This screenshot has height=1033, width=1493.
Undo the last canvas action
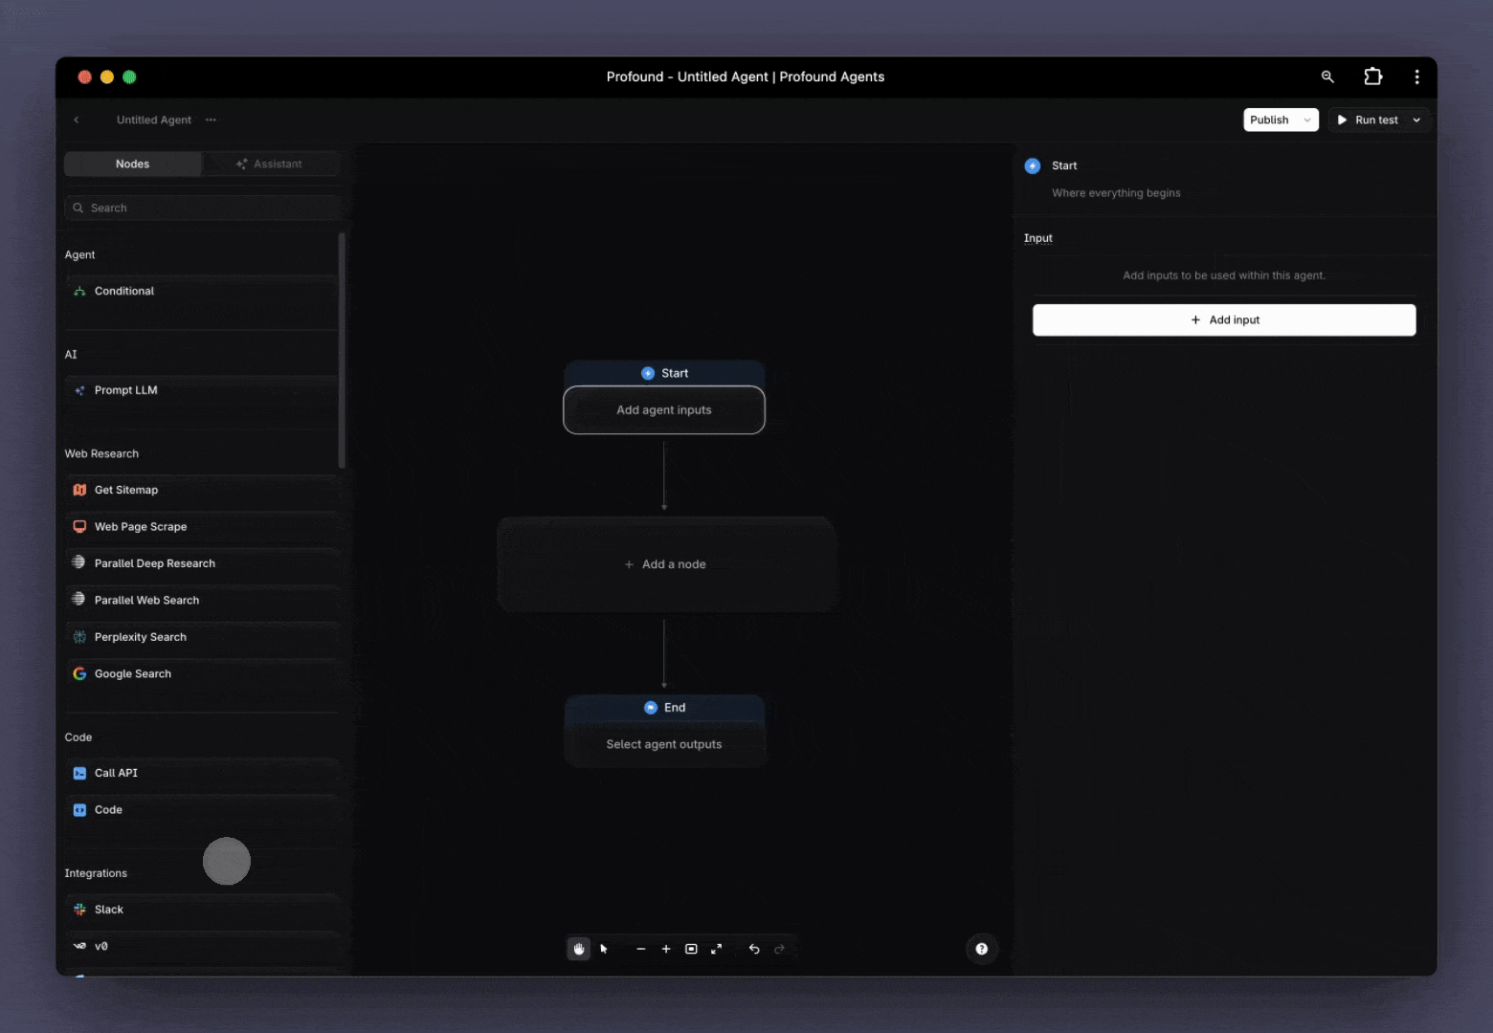(x=754, y=949)
